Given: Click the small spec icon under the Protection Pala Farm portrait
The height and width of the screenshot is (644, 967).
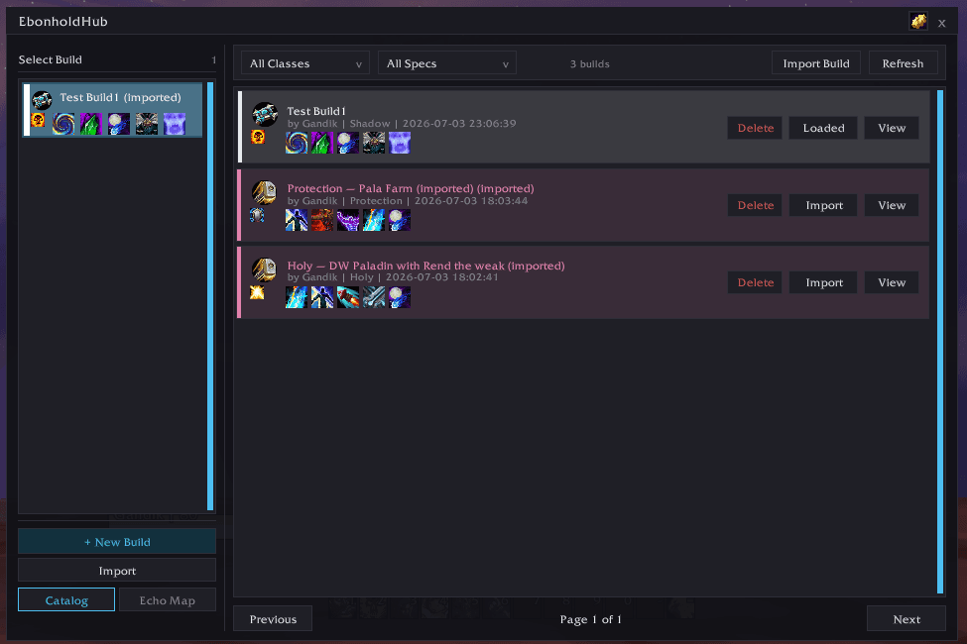Looking at the screenshot, I should 257,214.
